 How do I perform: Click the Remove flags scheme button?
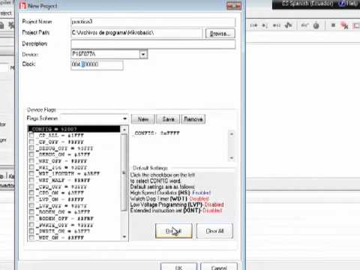[x=193, y=119]
